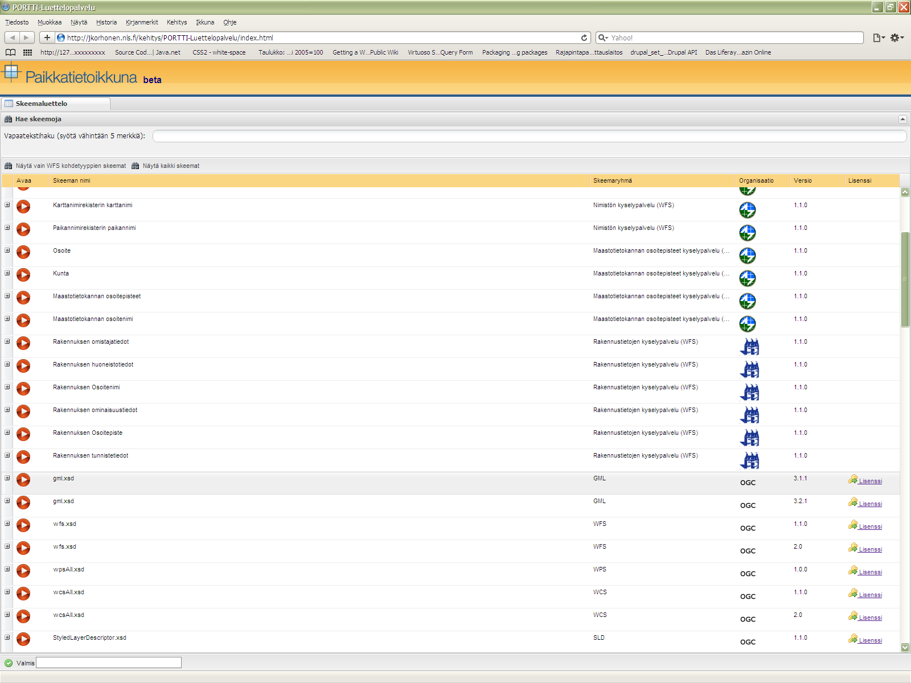Sort by Versio column header
Screen dimensions: 911x683
818,180
